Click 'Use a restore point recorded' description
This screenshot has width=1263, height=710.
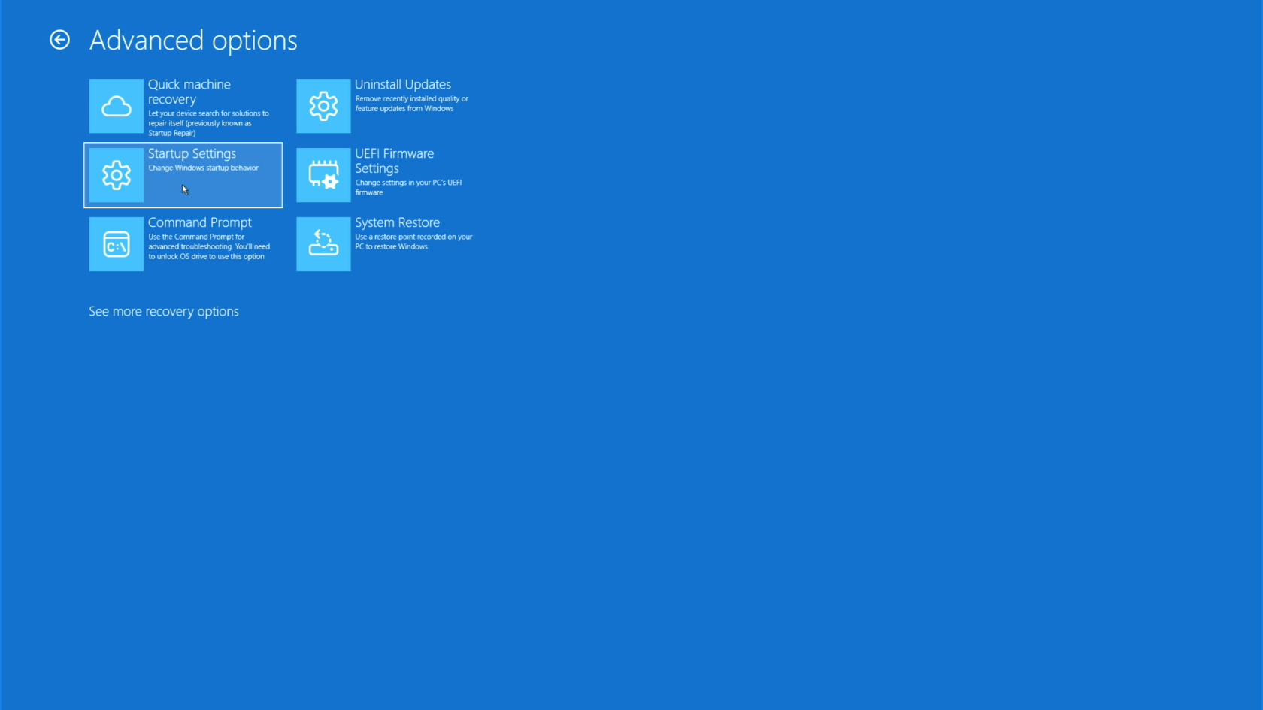(413, 241)
